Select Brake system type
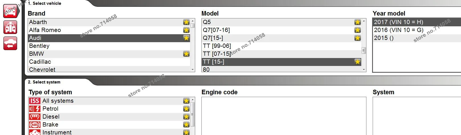Image resolution: width=461 pixels, height=135 pixels. pyautogui.click(x=109, y=125)
